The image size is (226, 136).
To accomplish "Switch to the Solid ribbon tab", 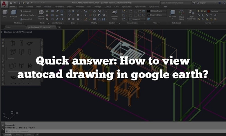I will [21, 7].
